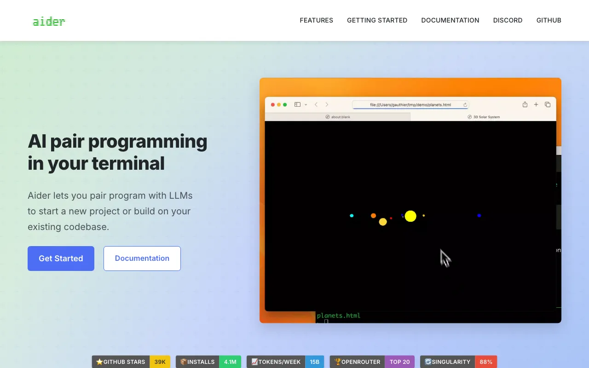Image resolution: width=589 pixels, height=368 pixels.
Task: Open the GitHub nav link
Action: (x=549, y=20)
